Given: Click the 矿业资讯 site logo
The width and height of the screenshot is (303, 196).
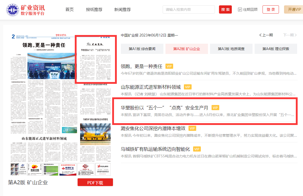Looking at the screenshot, I should coord(26,10).
